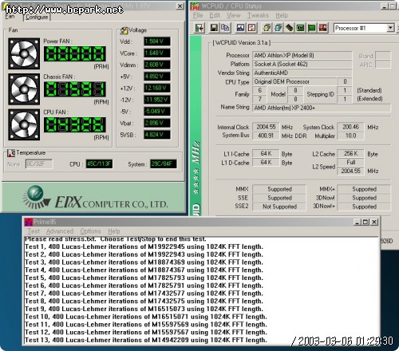Click the CPU temperature 45C/113F value
This screenshot has width=399, height=351.
click(x=99, y=164)
